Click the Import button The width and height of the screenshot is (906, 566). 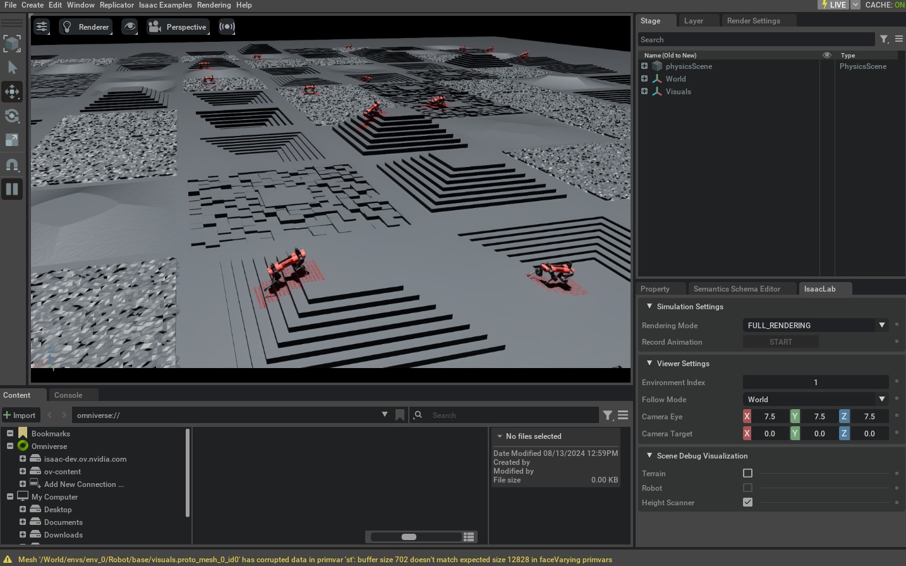pos(20,415)
